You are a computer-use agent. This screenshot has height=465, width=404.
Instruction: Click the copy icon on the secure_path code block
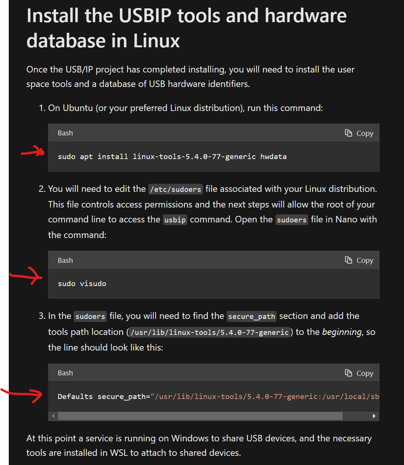click(x=359, y=373)
